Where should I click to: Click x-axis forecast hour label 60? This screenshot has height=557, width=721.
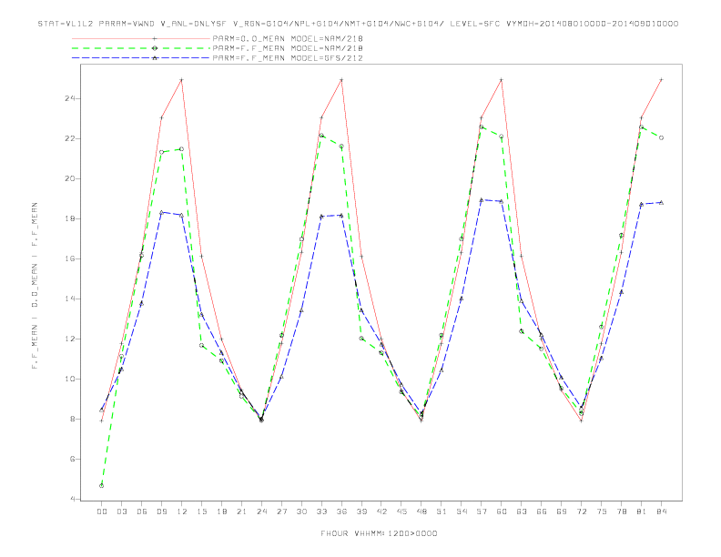coord(502,511)
